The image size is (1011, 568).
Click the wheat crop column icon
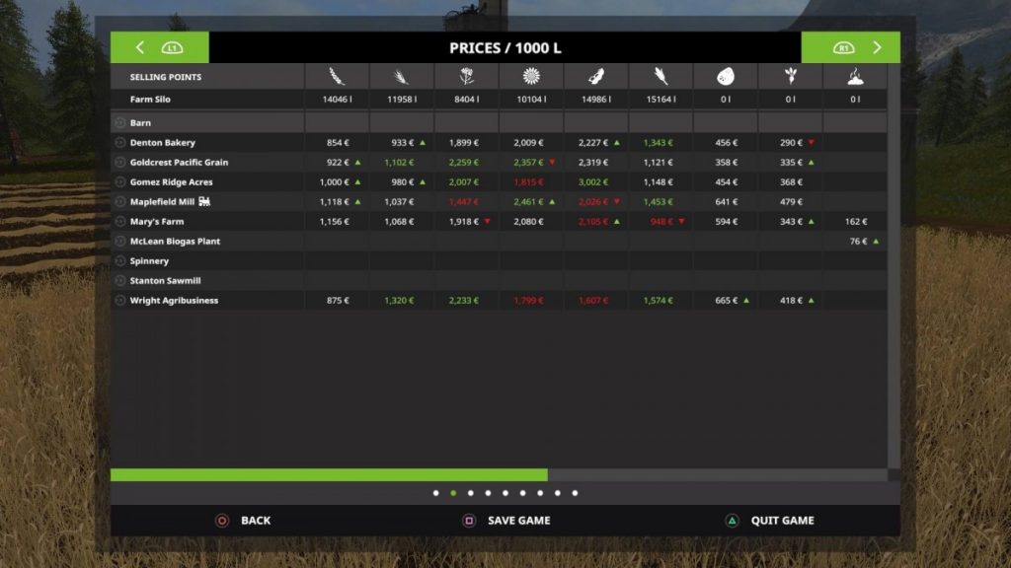pyautogui.click(x=337, y=77)
